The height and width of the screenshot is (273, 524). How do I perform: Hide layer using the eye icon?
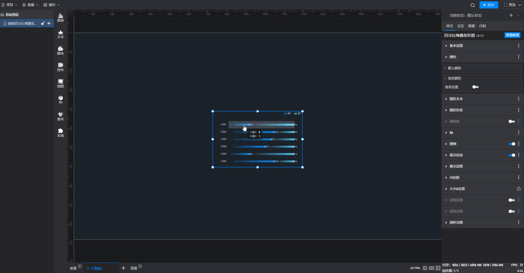tap(49, 23)
